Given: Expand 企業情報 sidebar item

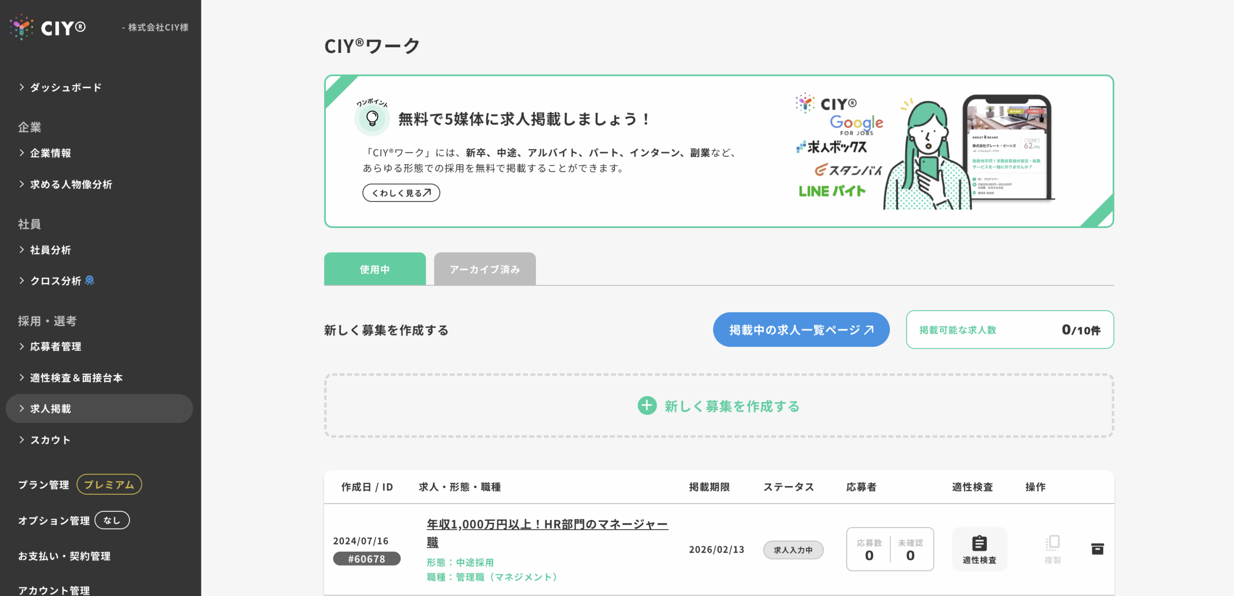Looking at the screenshot, I should point(51,153).
